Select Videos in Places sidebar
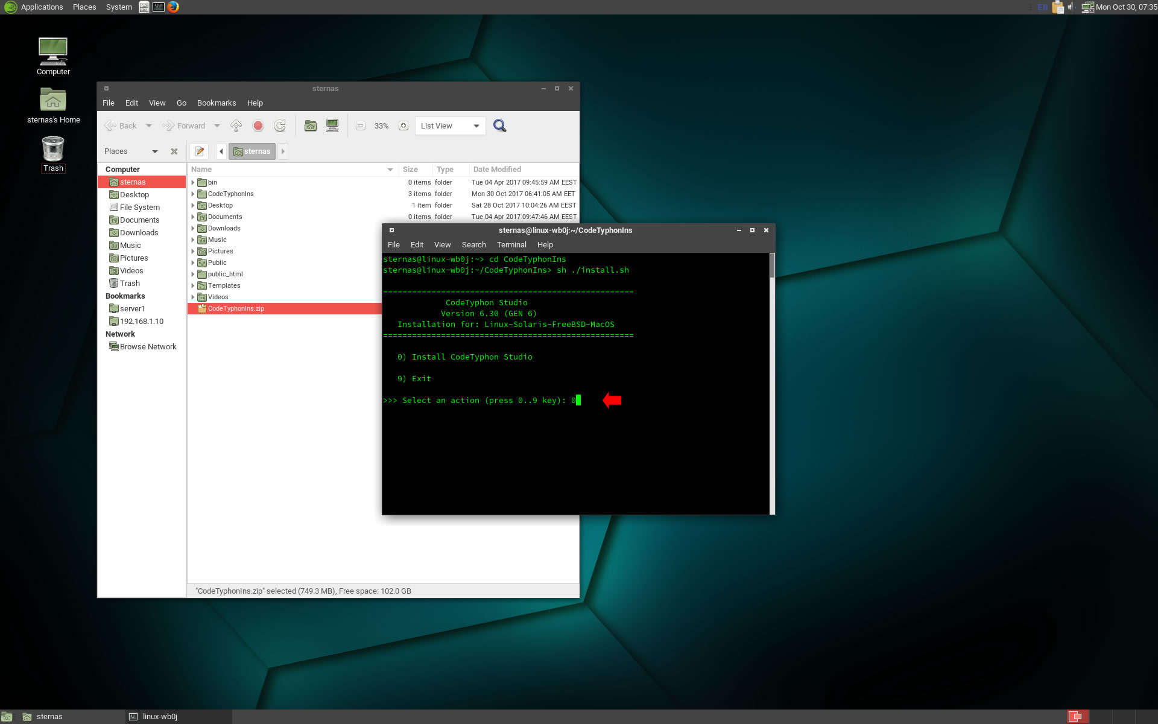The width and height of the screenshot is (1158, 724). [x=141, y=271]
